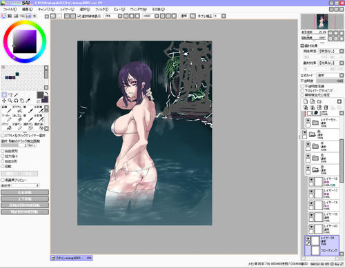Open the レイヤー(L) menu

click(67, 10)
